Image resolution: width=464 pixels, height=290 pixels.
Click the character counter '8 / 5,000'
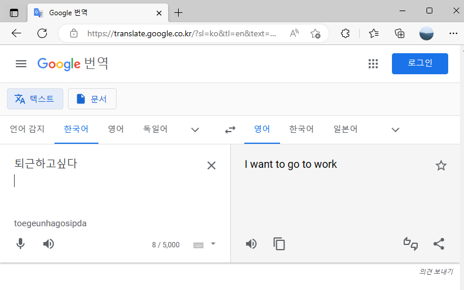166,245
